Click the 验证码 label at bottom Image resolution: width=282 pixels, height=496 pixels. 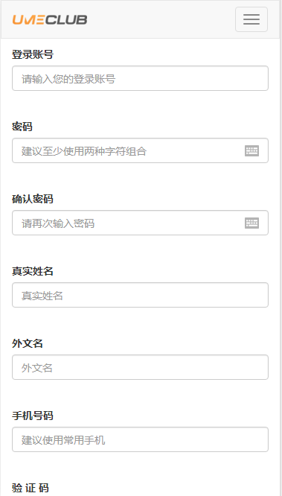31,488
